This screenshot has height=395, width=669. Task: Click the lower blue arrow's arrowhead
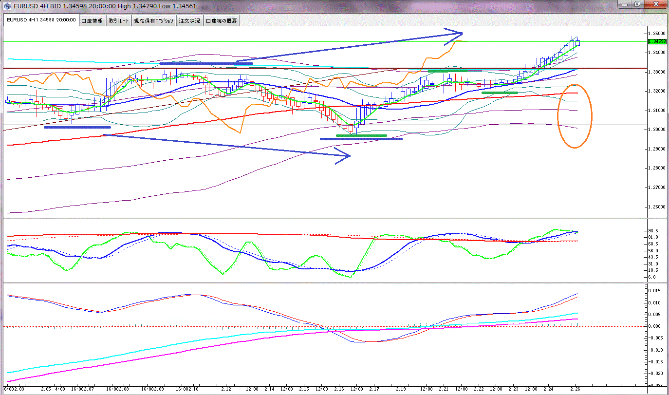coord(345,156)
